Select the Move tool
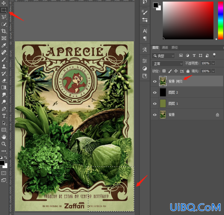 click(4, 3)
